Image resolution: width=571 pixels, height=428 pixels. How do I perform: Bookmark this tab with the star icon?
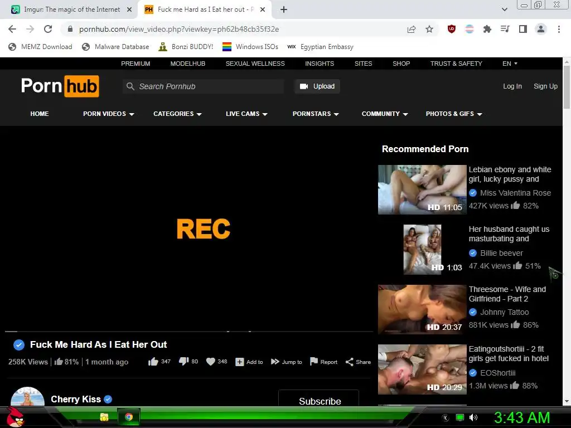coord(429,29)
